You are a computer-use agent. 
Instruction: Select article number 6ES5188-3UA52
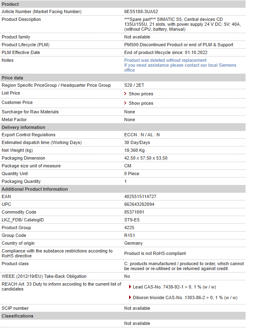coord(141,11)
